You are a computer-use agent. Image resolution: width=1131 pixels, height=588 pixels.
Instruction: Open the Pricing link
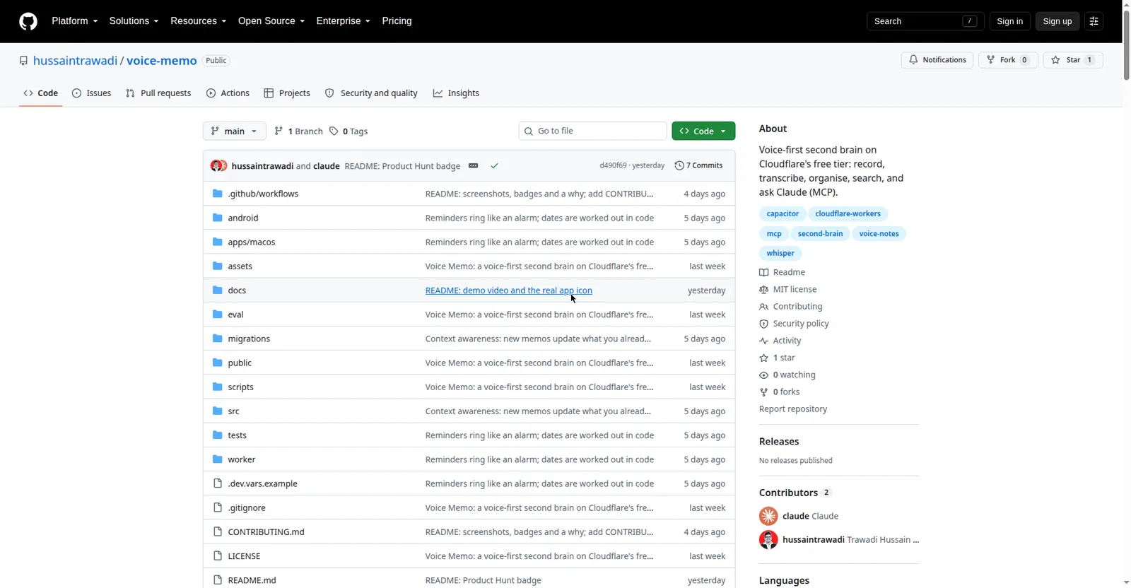[397, 21]
